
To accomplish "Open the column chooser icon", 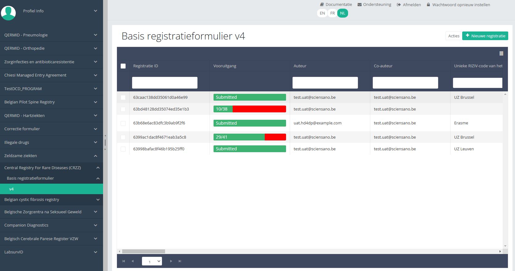I will pos(501,53).
